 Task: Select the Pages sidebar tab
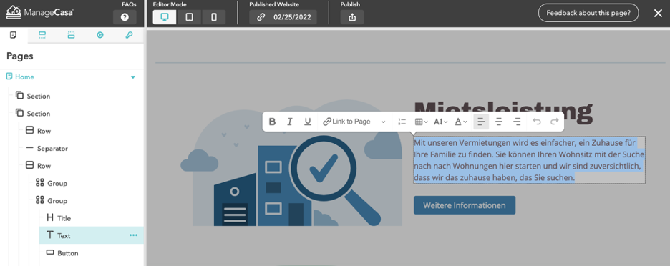14,35
